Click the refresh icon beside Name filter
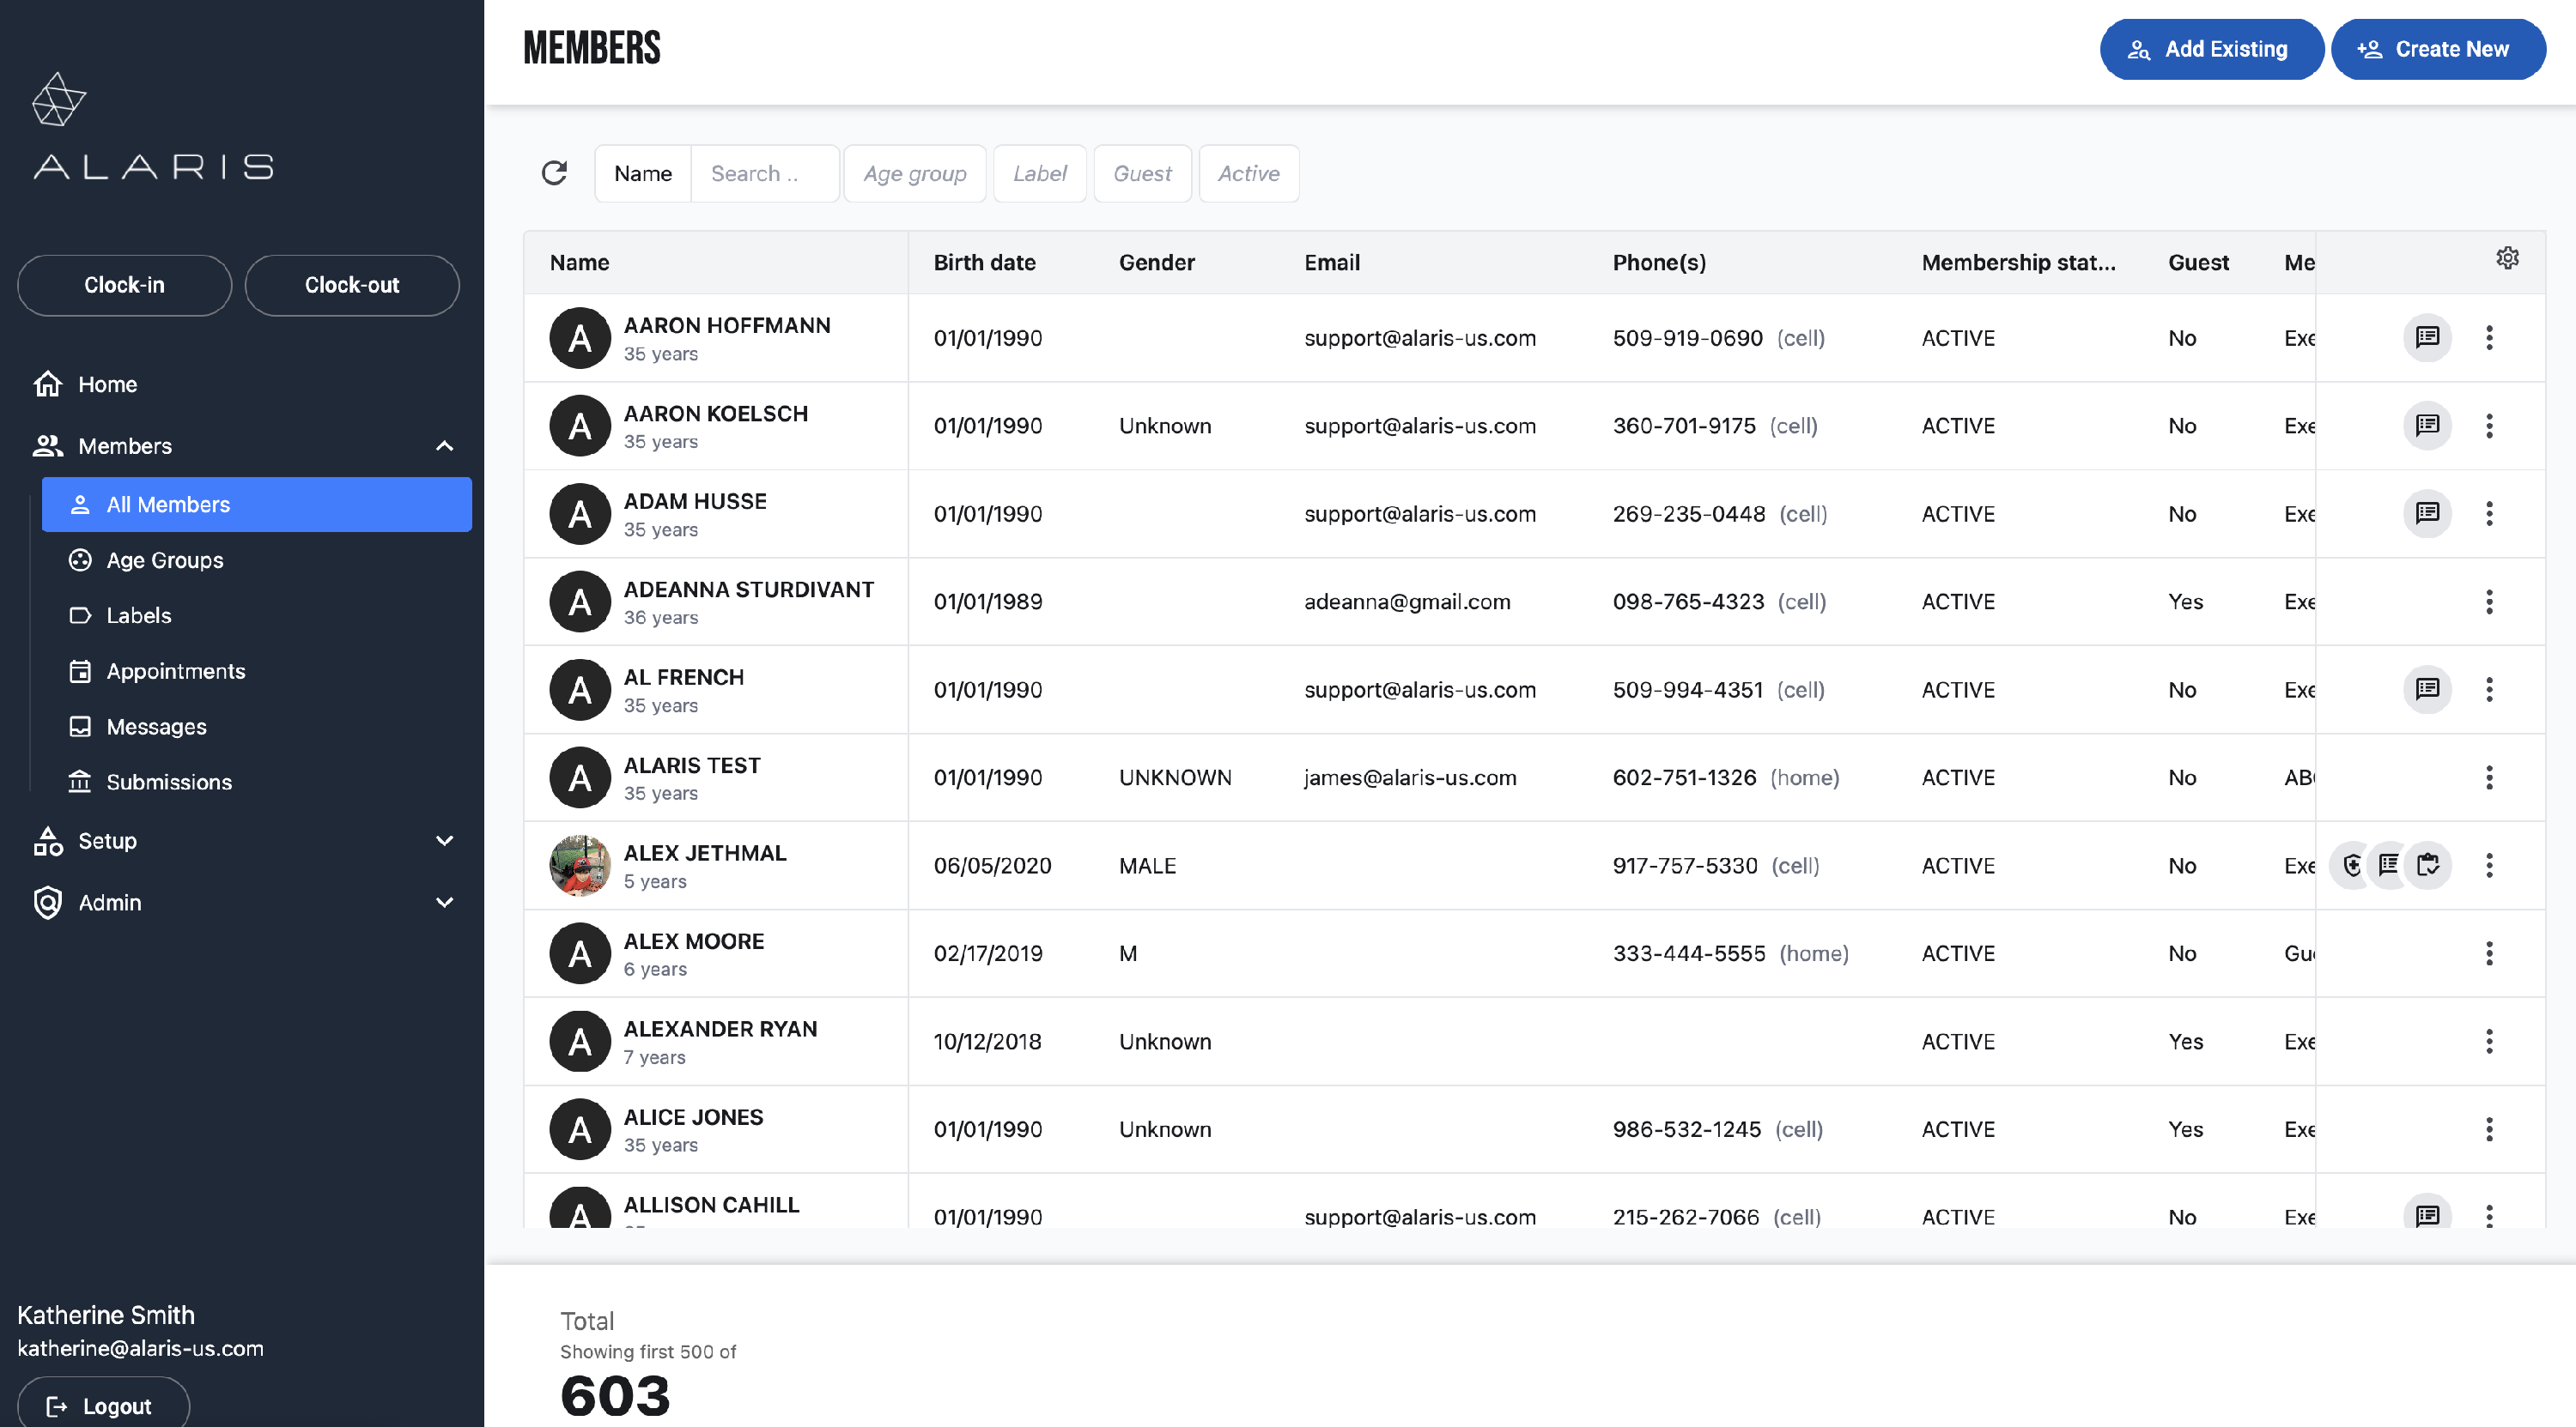The width and height of the screenshot is (2576, 1427). point(554,172)
